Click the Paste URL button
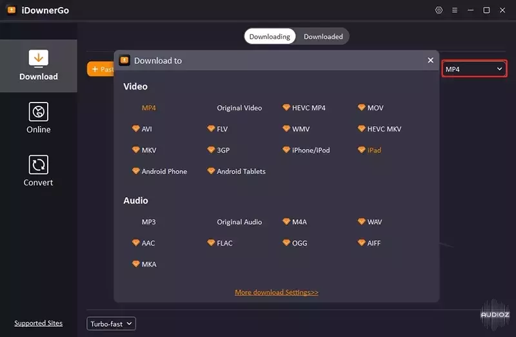Image resolution: width=516 pixels, height=337 pixels. click(x=101, y=69)
